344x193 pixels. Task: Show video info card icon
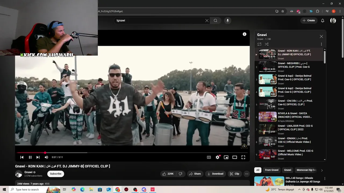click(245, 34)
